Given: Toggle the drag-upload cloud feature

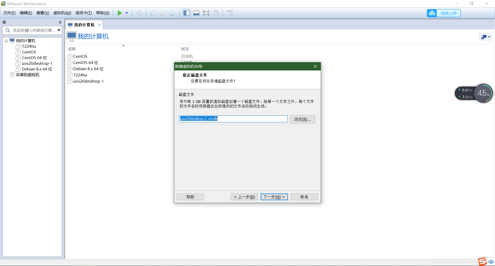Looking at the screenshot, I should (x=432, y=13).
